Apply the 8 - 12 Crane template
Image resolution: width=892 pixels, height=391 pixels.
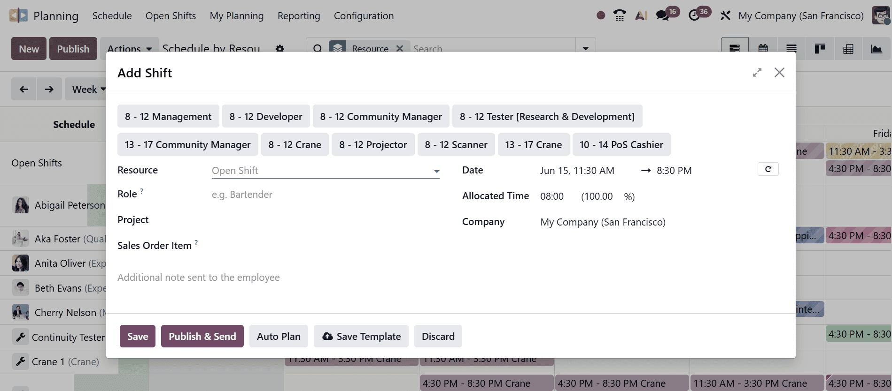coord(295,144)
